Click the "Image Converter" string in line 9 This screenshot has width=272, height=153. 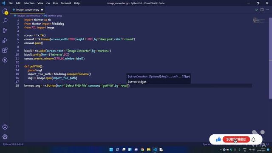(79, 51)
